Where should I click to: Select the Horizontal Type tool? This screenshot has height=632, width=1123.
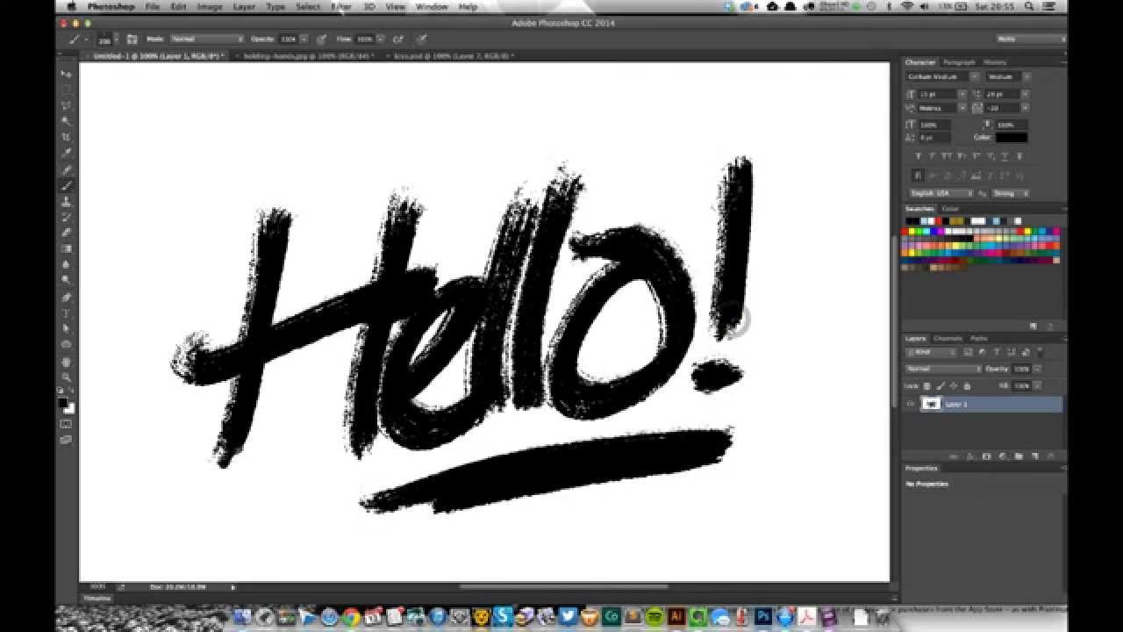coord(66,313)
